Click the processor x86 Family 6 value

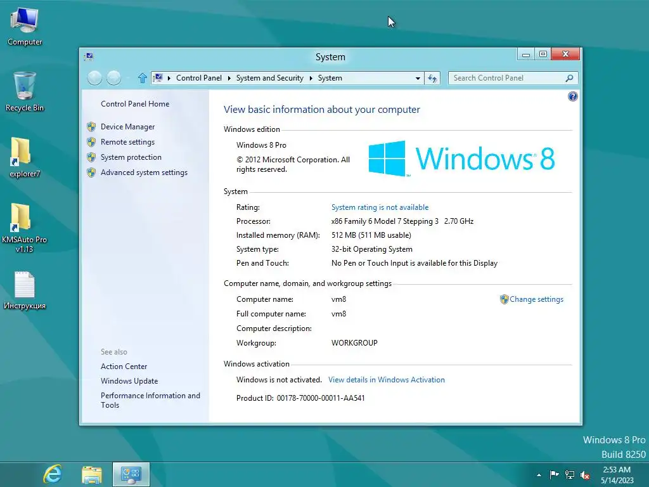402,221
